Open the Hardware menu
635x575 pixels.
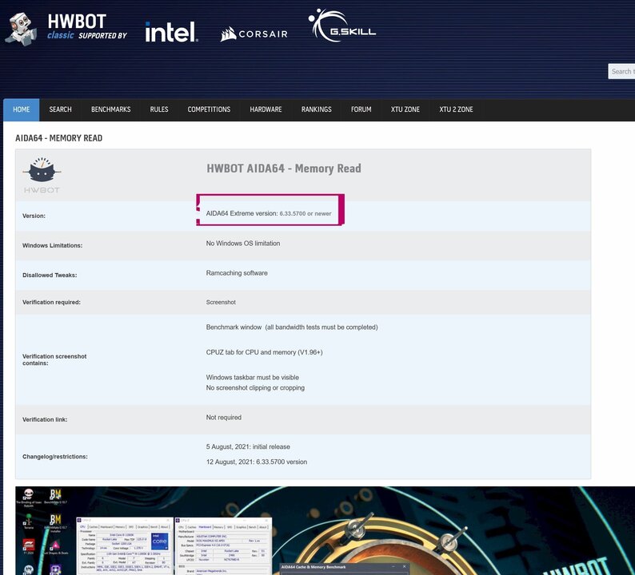point(266,109)
